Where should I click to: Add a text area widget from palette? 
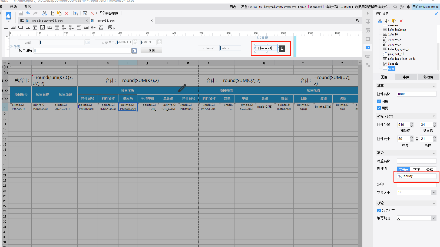(x=79, y=27)
